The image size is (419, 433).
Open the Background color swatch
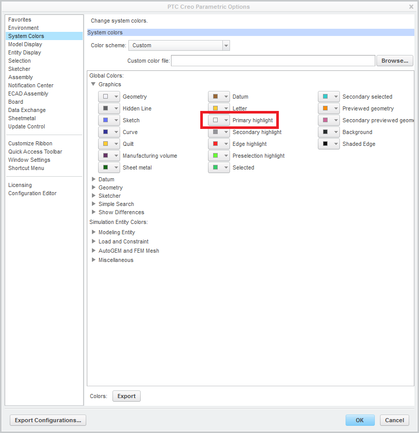point(329,132)
